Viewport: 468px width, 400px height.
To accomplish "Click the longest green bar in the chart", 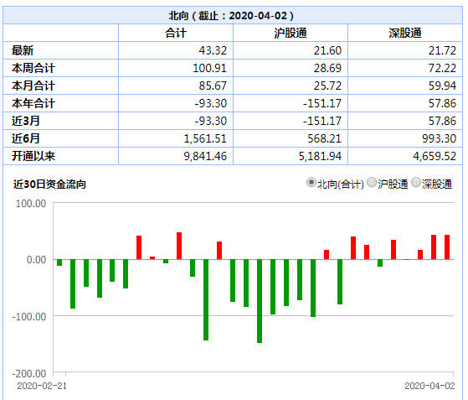I will (x=260, y=301).
